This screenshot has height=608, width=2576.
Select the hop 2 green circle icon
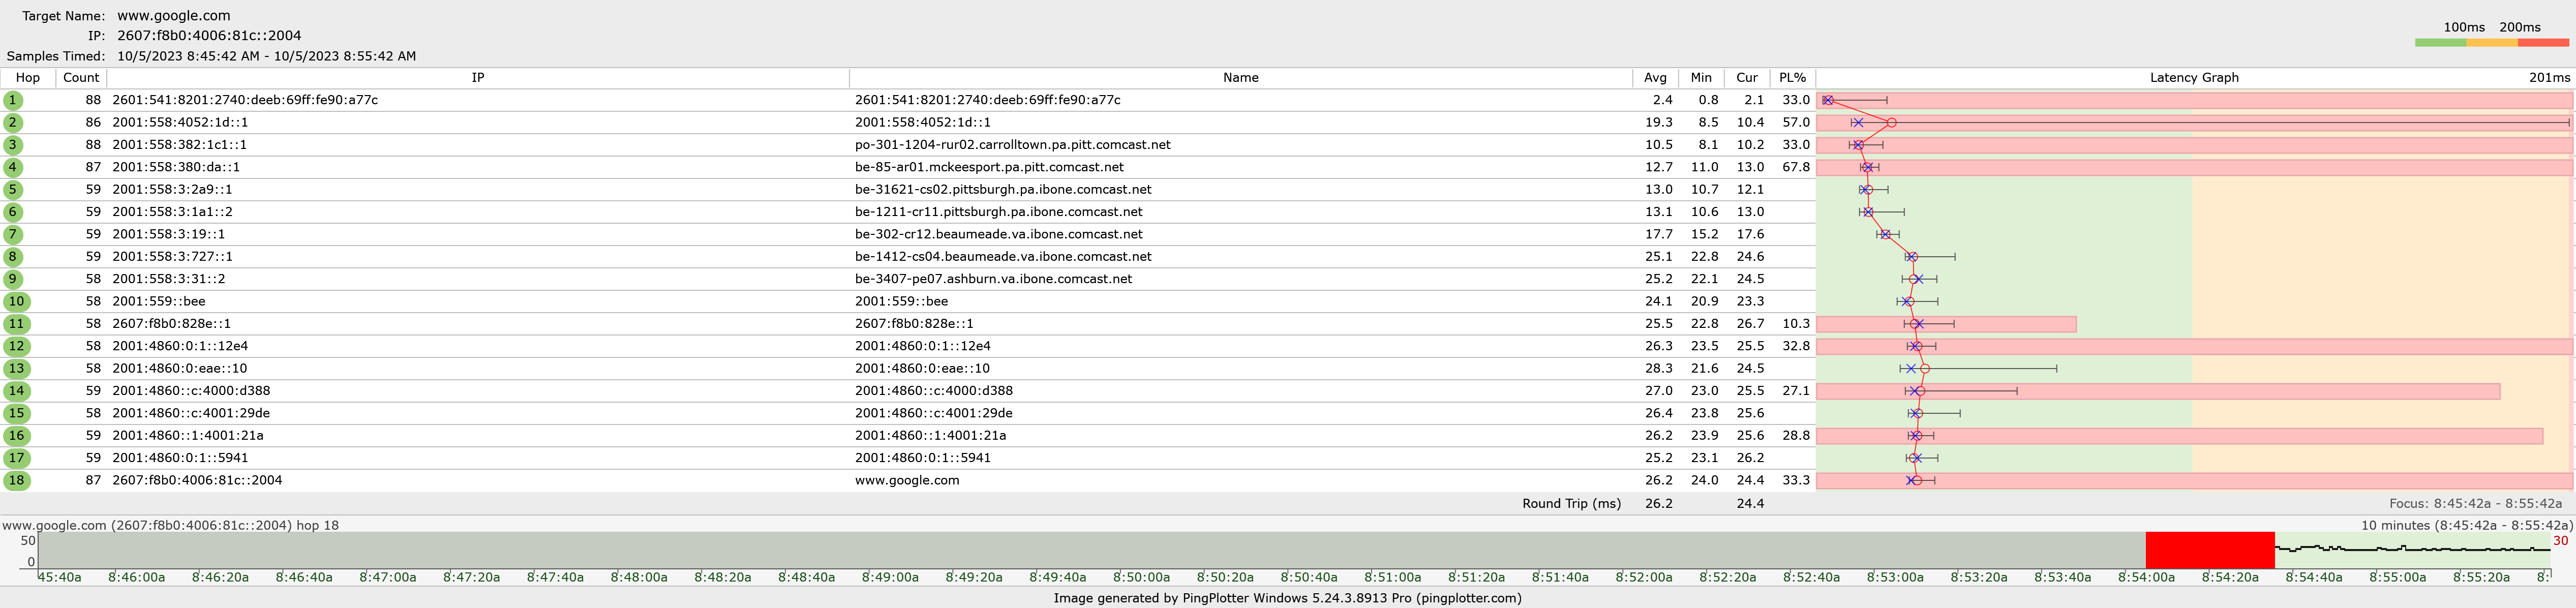click(13, 123)
